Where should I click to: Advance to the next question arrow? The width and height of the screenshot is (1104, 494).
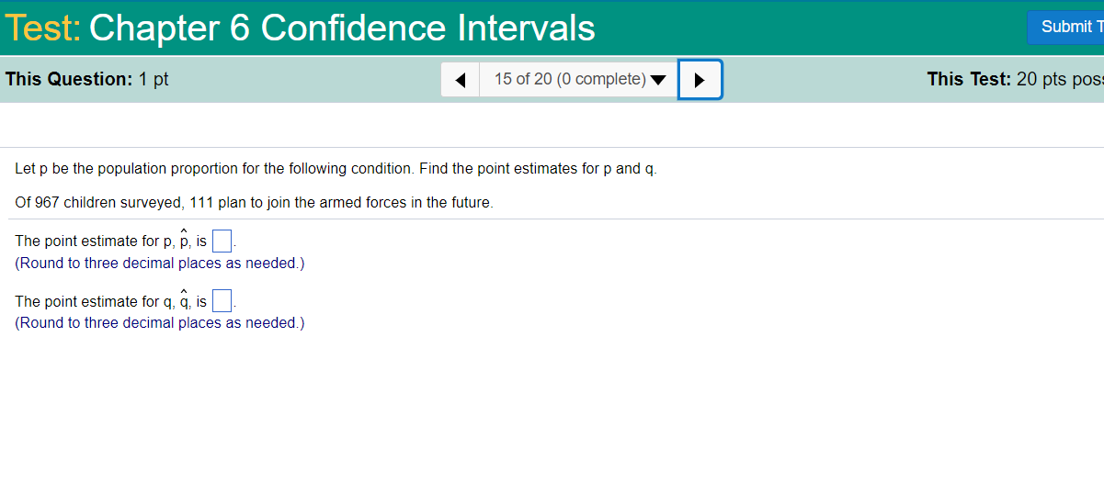(700, 80)
